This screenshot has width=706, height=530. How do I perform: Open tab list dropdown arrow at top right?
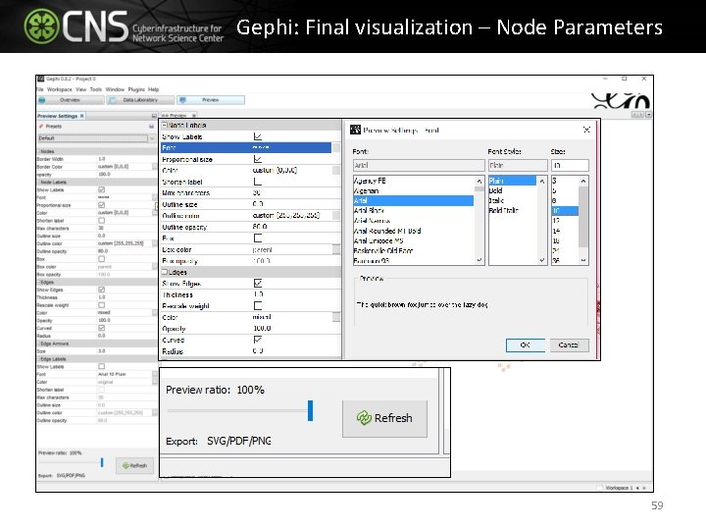pyautogui.click(x=648, y=115)
